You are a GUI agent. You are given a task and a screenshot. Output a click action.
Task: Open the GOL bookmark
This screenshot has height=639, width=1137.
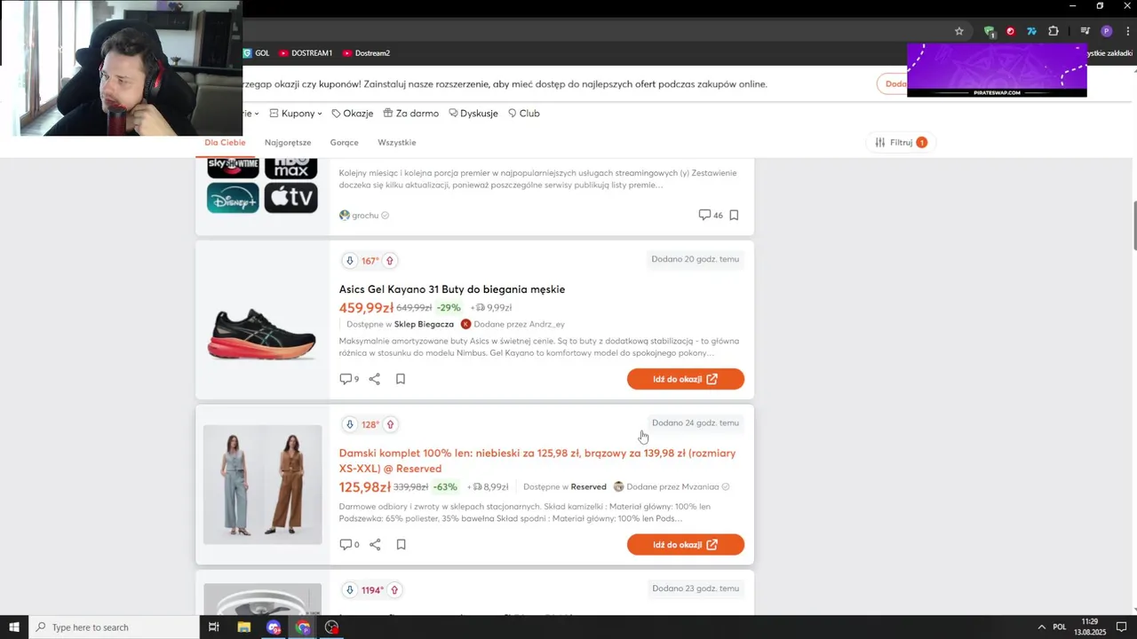point(256,53)
